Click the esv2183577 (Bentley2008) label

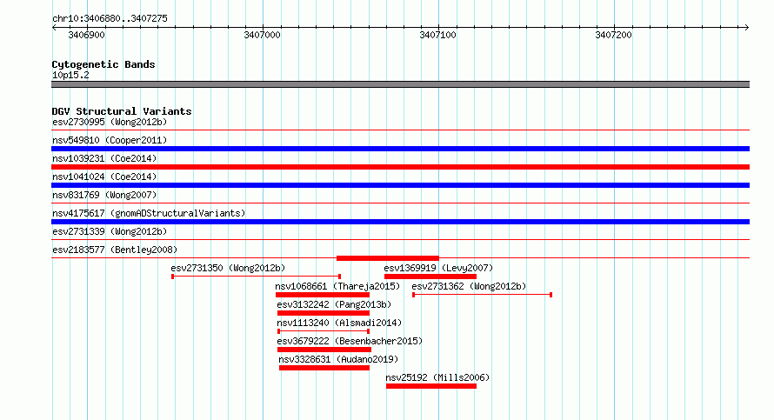point(115,250)
